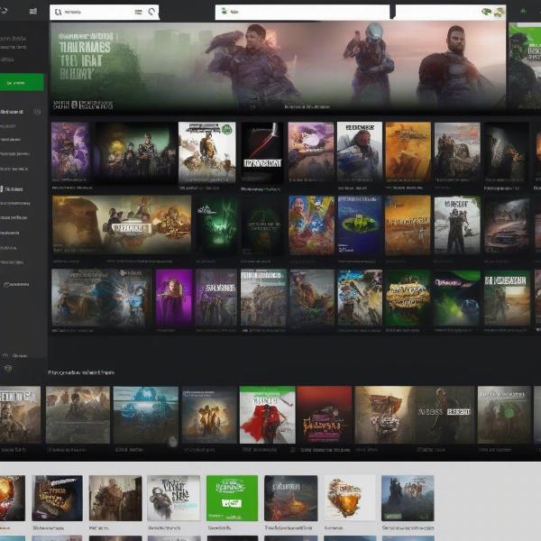
Task: Open the black cover with the red laser beam
Action: coord(262,152)
